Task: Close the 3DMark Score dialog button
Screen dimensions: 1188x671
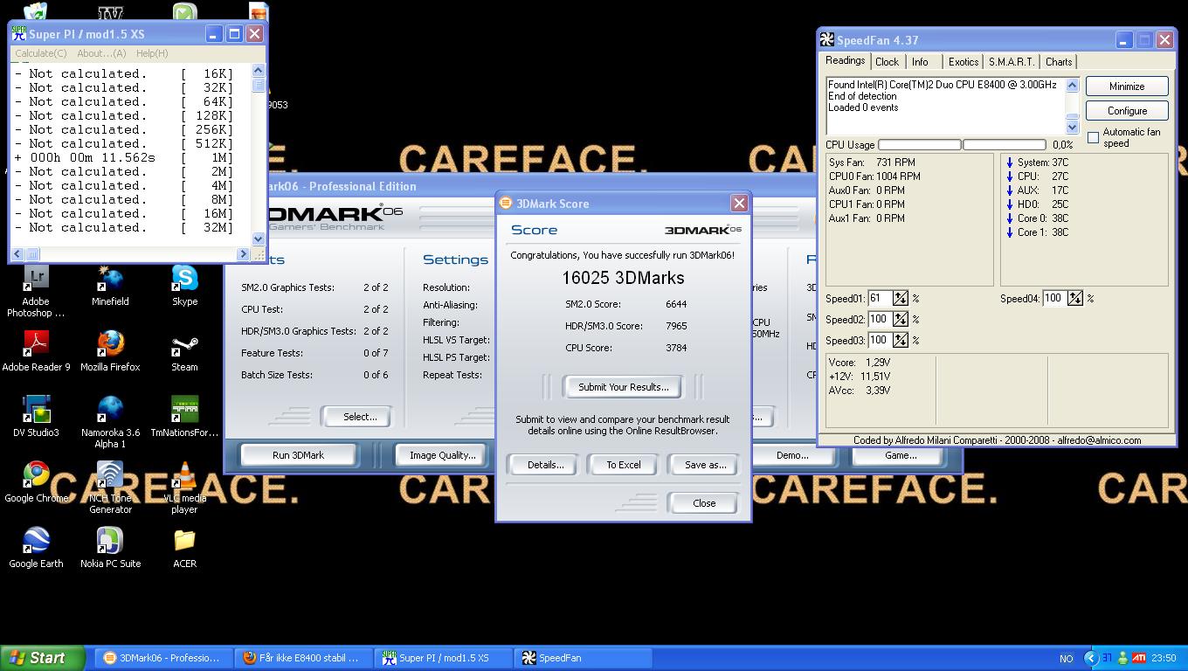Action: 704,503
